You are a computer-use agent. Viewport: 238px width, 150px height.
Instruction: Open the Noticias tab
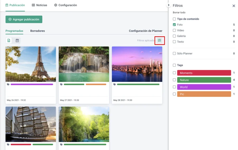pos(39,5)
